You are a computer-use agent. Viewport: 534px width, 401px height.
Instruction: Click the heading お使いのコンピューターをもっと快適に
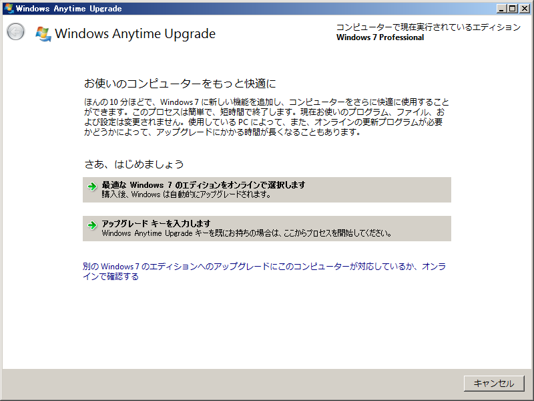point(180,84)
